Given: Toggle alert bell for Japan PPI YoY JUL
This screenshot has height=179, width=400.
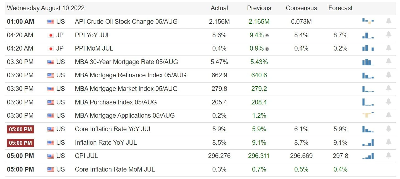Looking at the screenshot, I should point(388,35).
